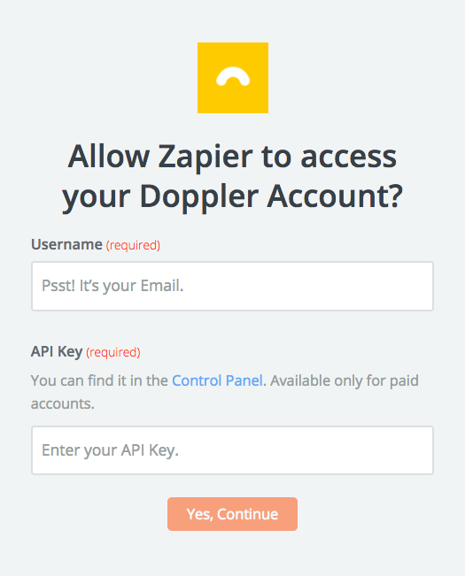This screenshot has width=465, height=576.
Task: Click the red (required) text beside Username
Action: click(133, 245)
